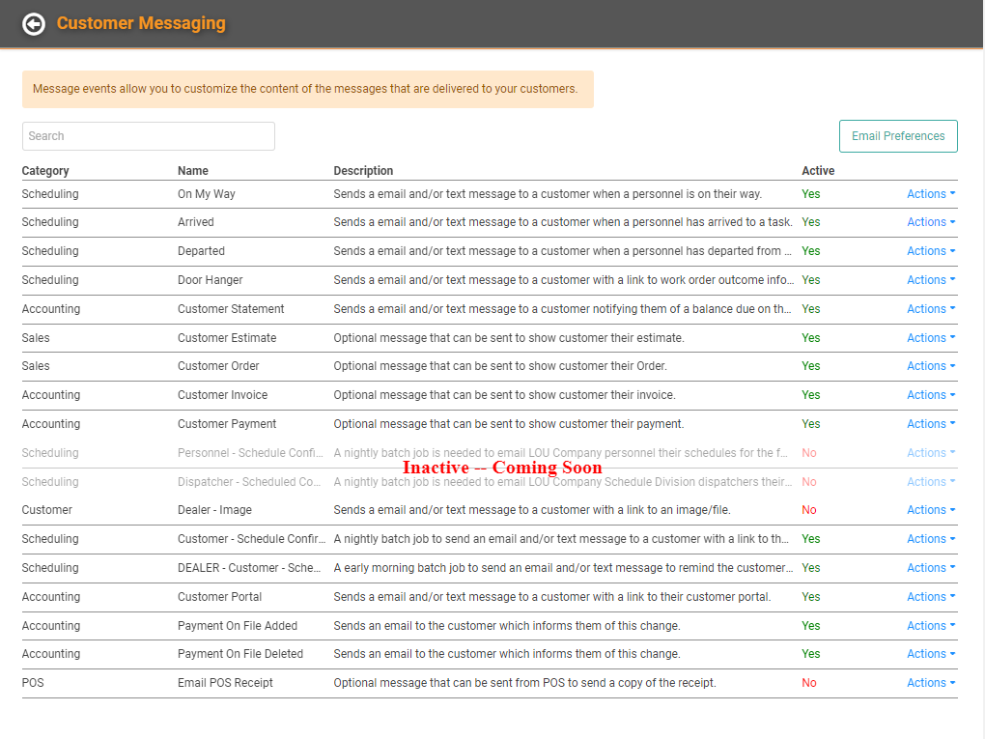Click the description of Customer Portal row
Image resolution: width=985 pixels, height=739 pixels.
(551, 597)
